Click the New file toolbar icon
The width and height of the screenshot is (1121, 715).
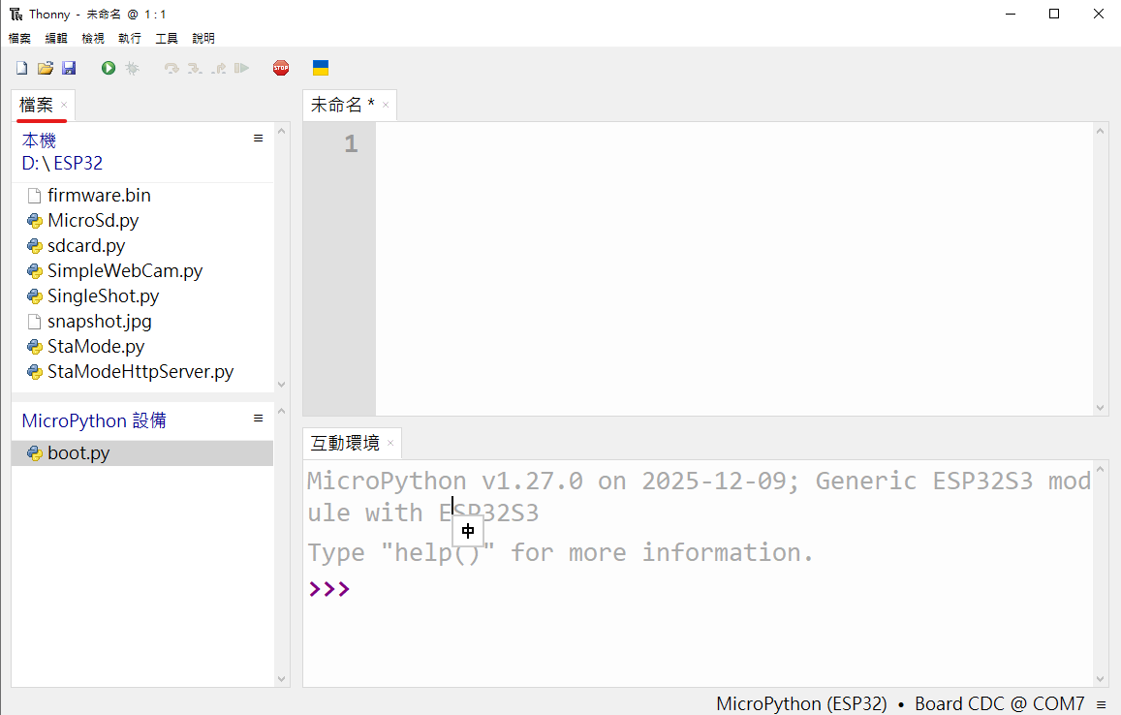[x=21, y=68]
